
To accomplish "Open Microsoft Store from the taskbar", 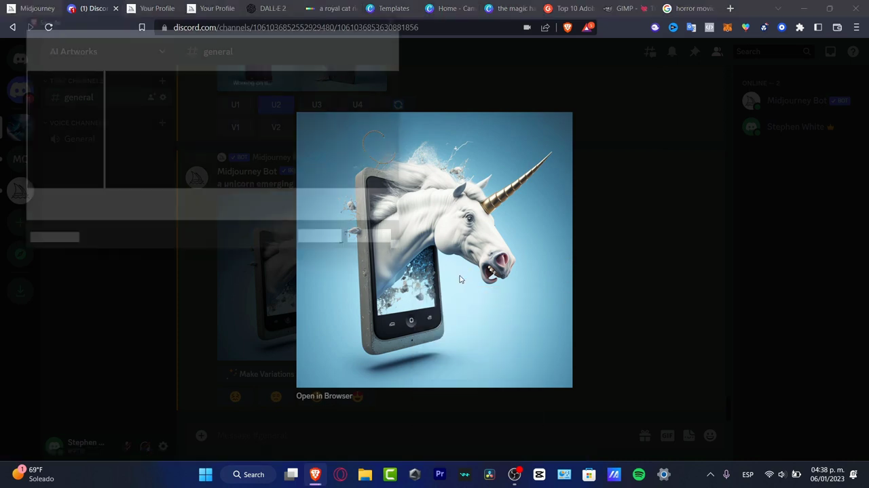I will point(589,474).
